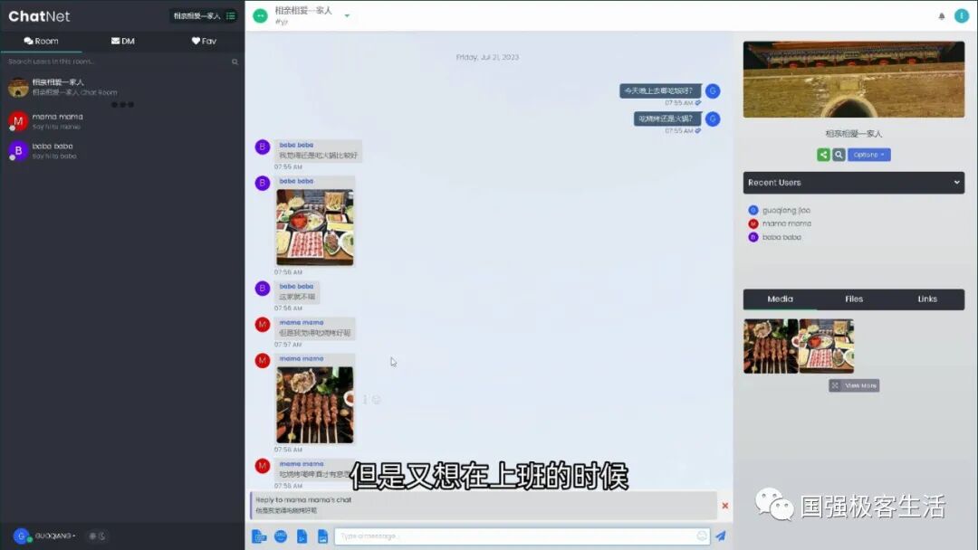Toggle the light theme sun icon
Viewport: 978px width, 550px height.
92,536
